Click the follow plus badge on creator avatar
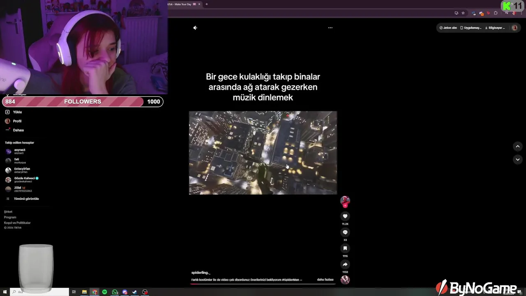Image resolution: width=526 pixels, height=296 pixels. pyautogui.click(x=345, y=206)
